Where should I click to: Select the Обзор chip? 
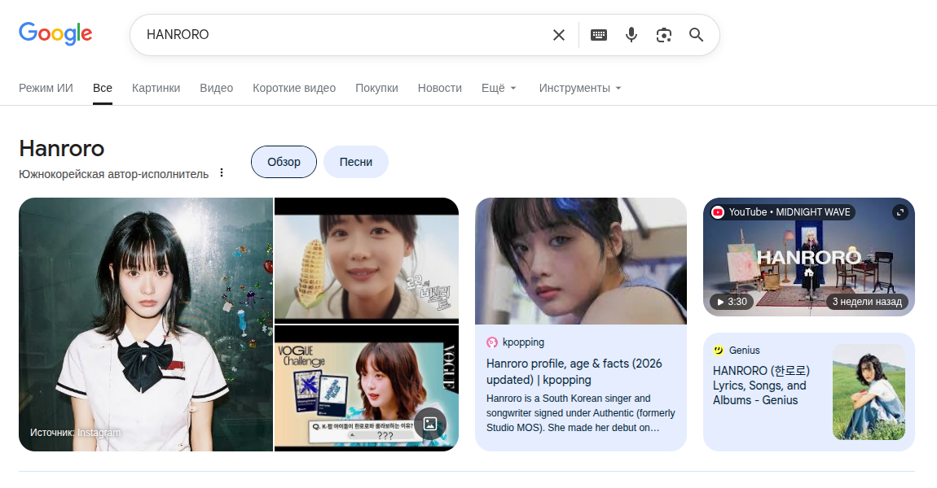284,162
